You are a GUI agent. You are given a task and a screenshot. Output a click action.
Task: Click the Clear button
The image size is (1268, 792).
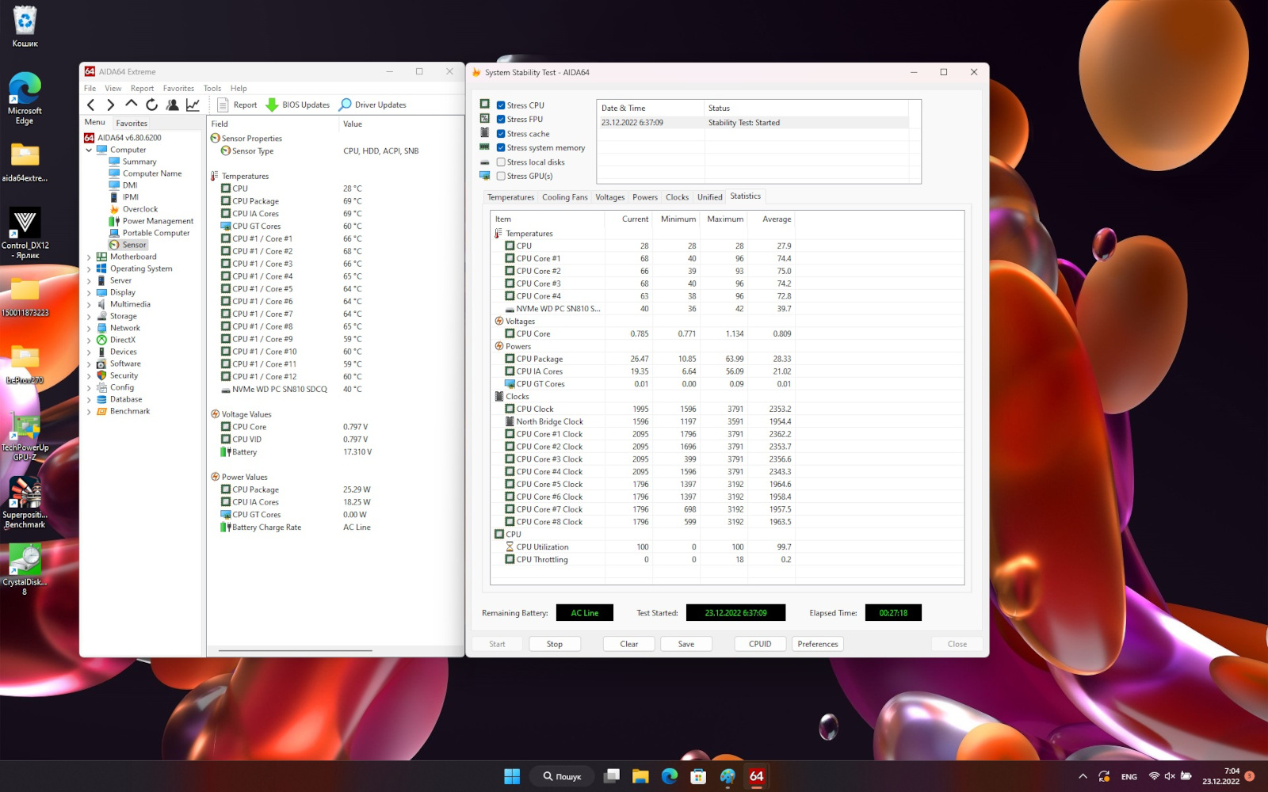[x=629, y=644]
